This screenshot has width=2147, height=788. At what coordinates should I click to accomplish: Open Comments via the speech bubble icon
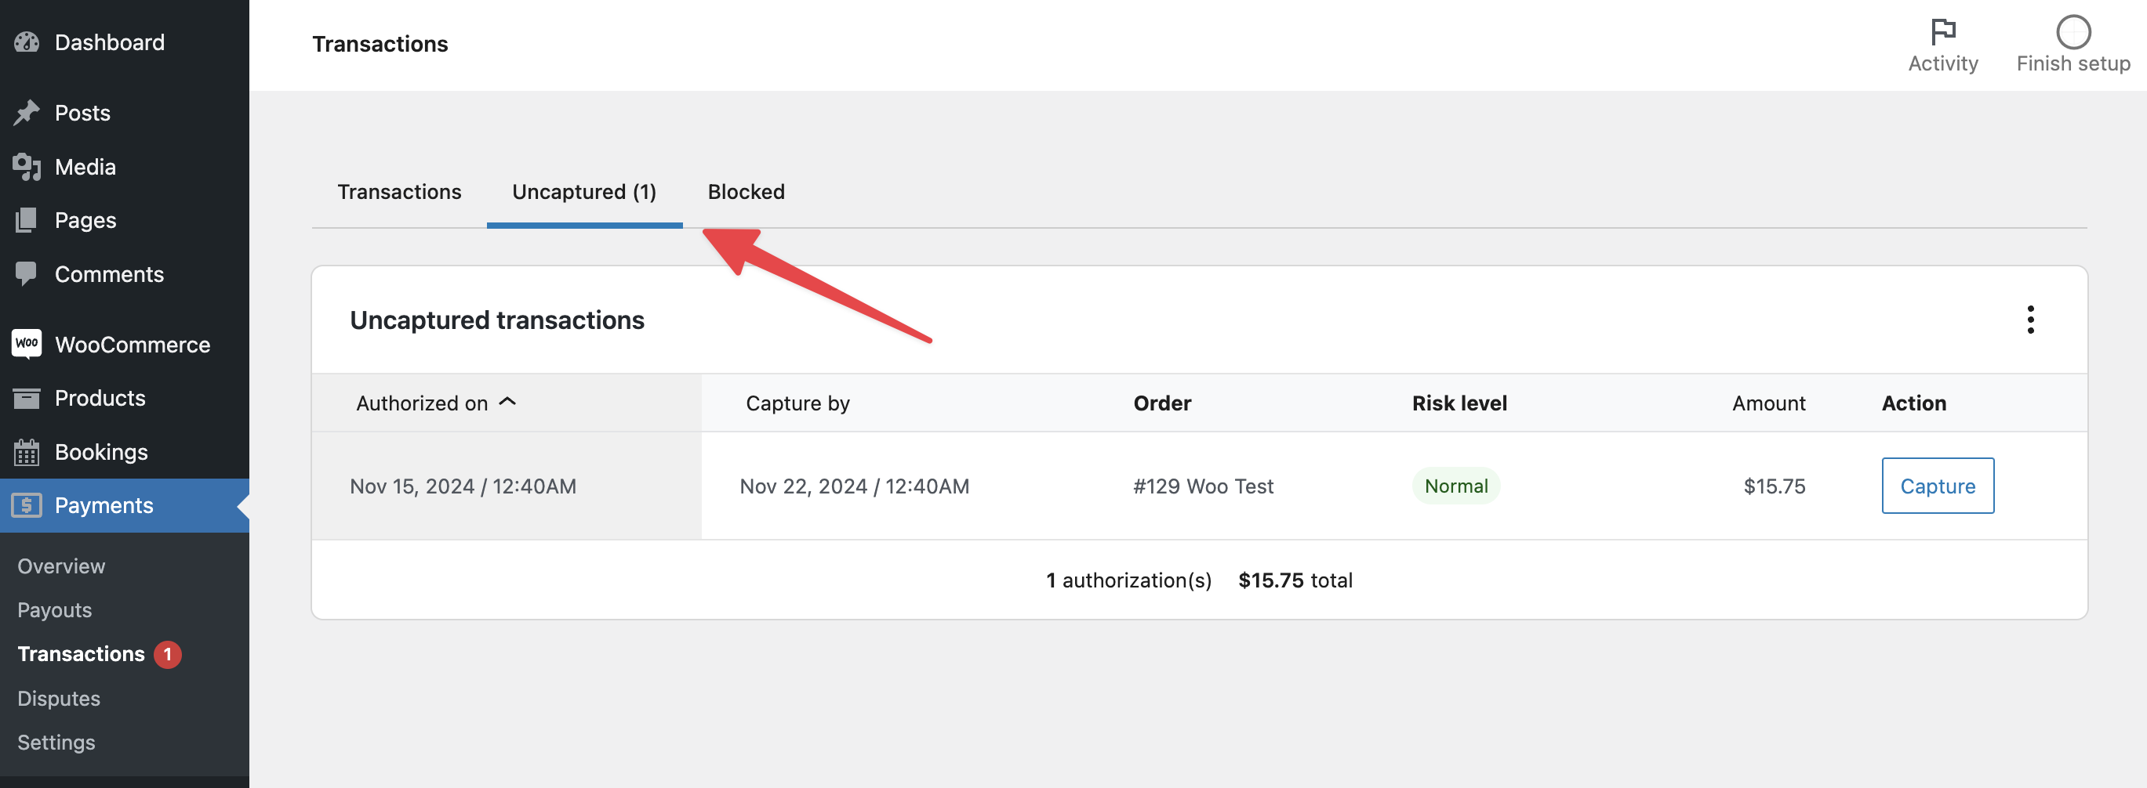tap(26, 273)
